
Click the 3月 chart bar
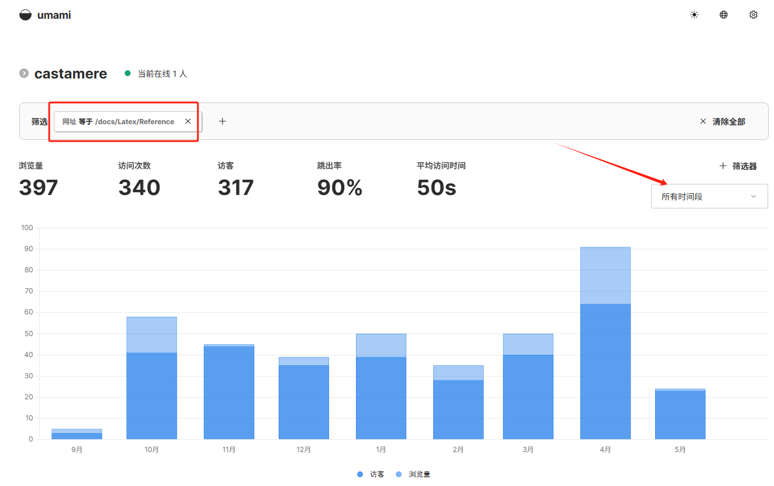click(528, 386)
